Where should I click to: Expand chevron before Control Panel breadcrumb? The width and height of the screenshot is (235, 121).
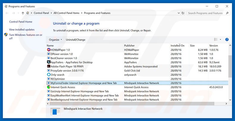pos(32,13)
